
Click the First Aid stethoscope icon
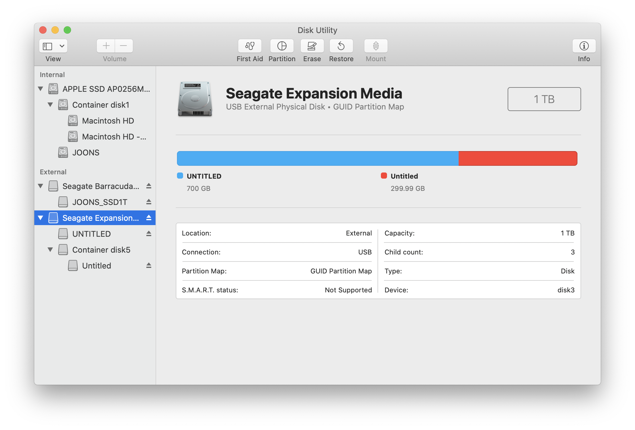point(250,46)
